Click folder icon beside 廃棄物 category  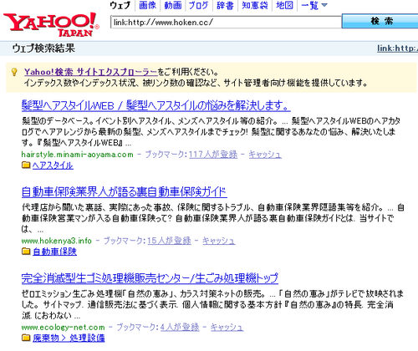click(x=26, y=338)
